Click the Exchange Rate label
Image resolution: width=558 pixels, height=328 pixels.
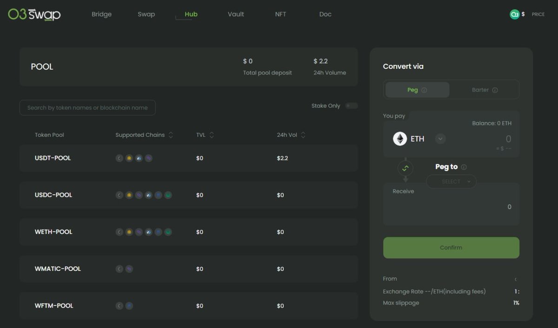click(x=434, y=292)
